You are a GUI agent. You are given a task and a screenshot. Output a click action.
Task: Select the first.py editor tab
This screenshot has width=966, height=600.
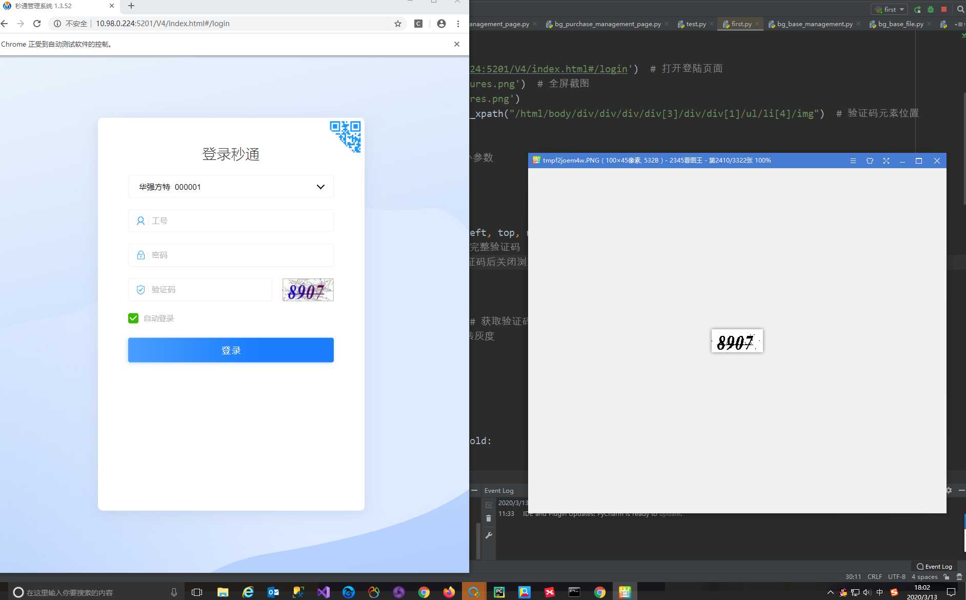741,24
